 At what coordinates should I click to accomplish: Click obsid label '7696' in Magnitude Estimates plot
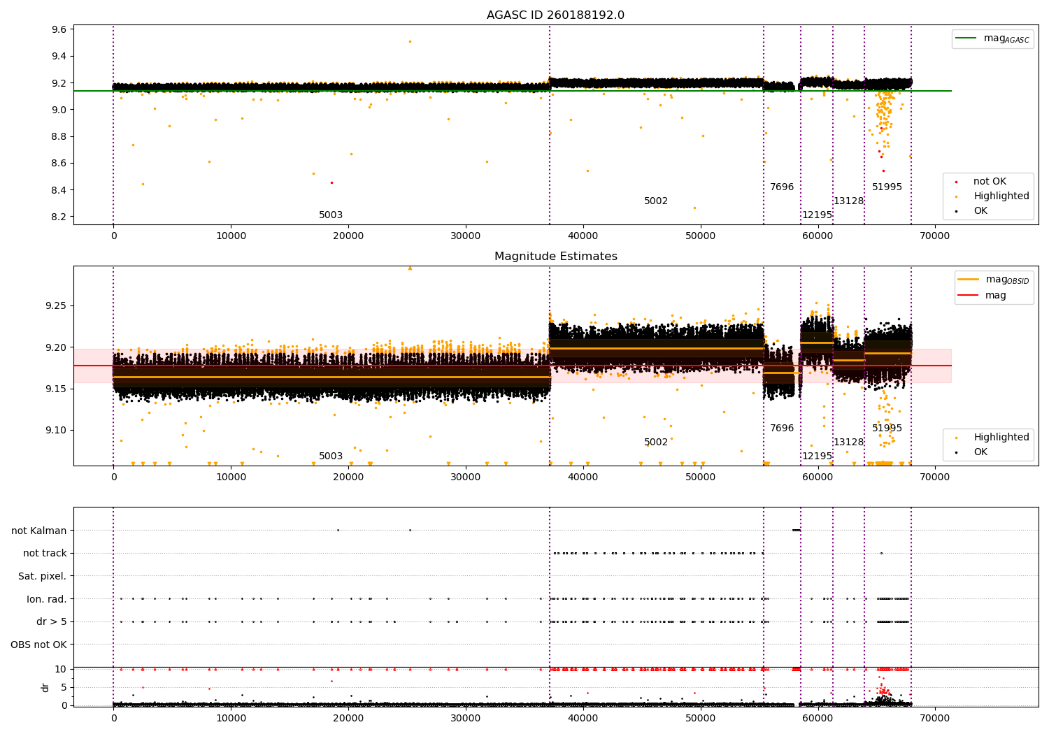[782, 428]
